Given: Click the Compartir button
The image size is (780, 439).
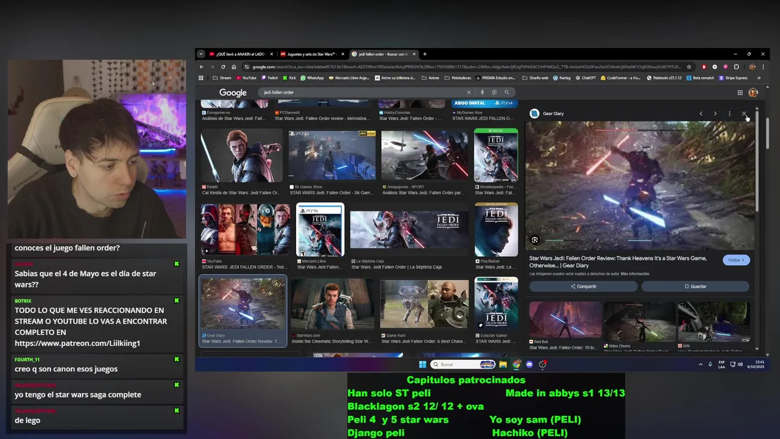Looking at the screenshot, I should coord(583,286).
